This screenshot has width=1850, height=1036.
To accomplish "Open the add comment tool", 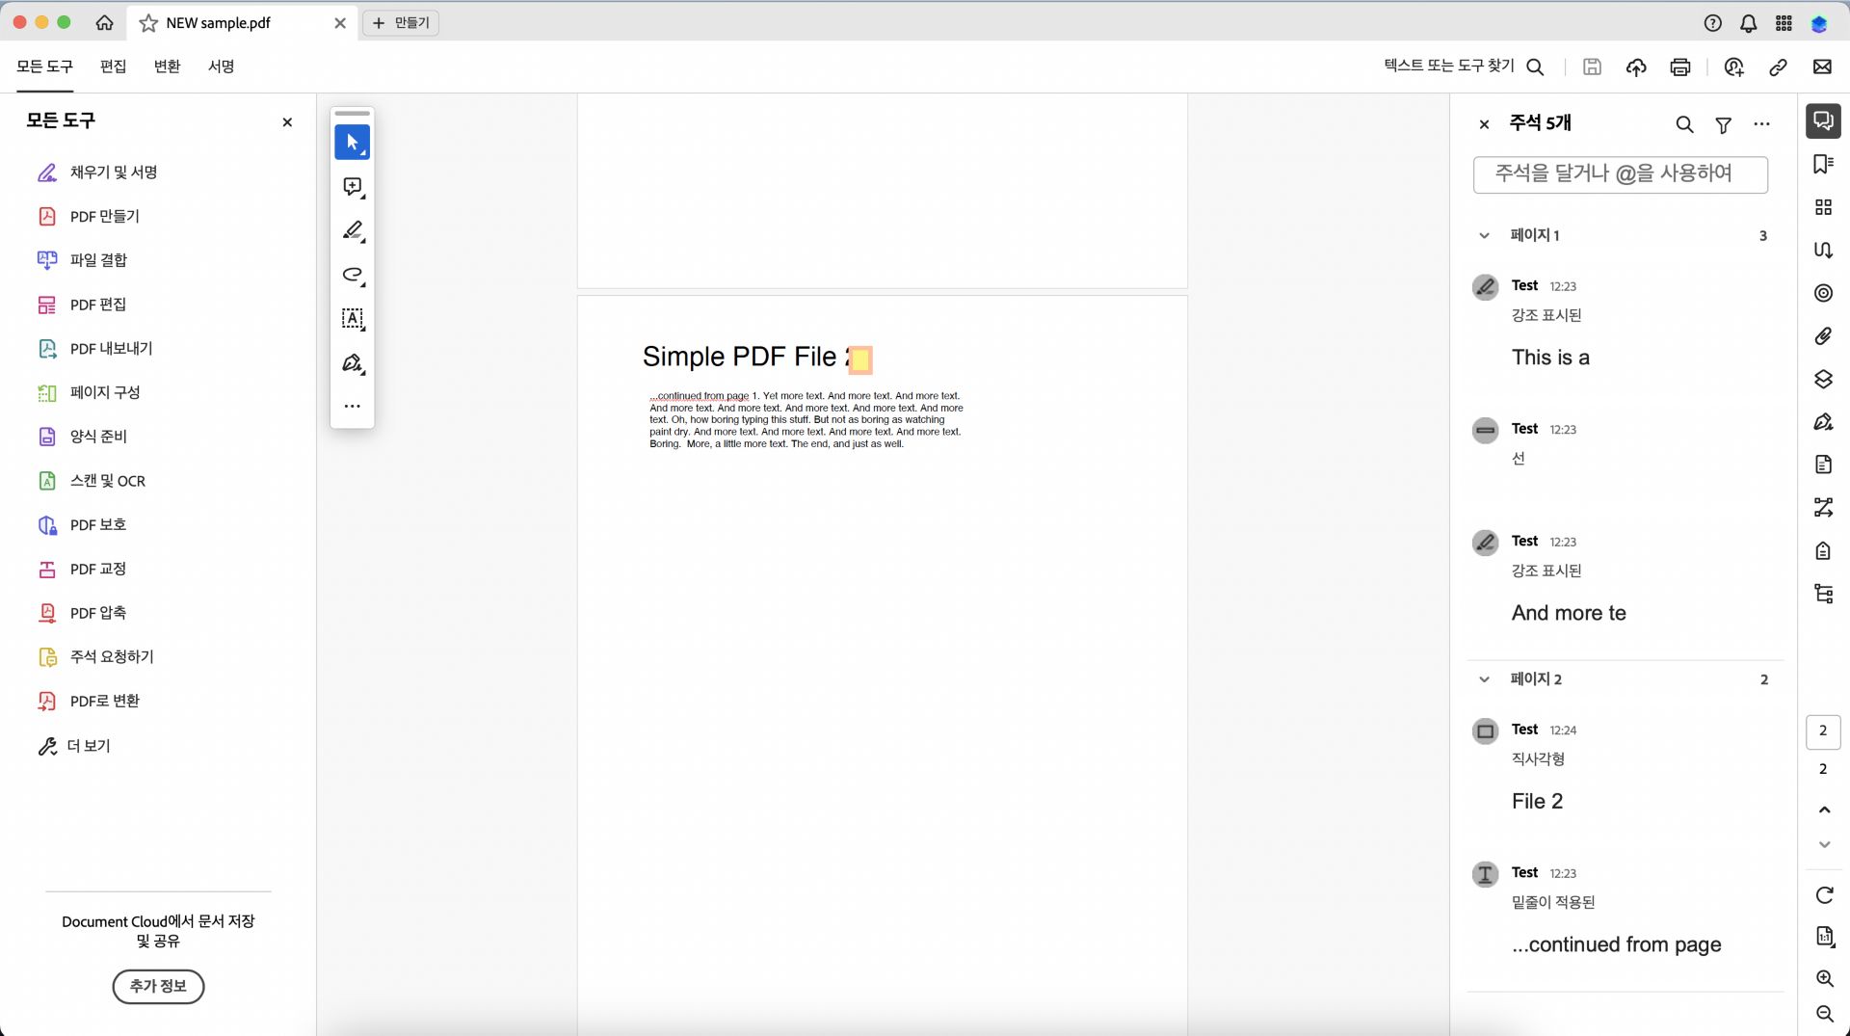I will (353, 187).
